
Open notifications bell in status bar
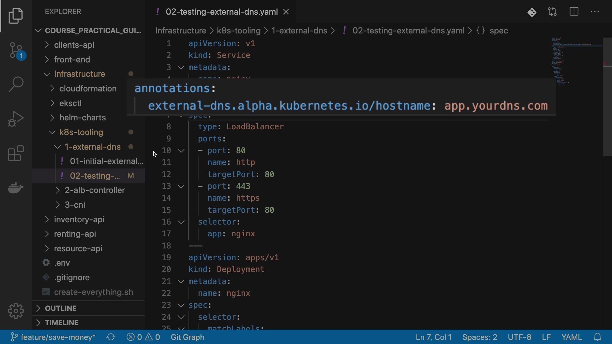tap(598, 337)
